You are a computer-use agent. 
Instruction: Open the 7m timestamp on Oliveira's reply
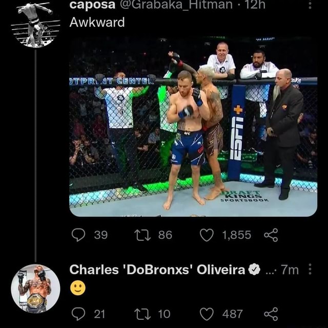click(290, 270)
